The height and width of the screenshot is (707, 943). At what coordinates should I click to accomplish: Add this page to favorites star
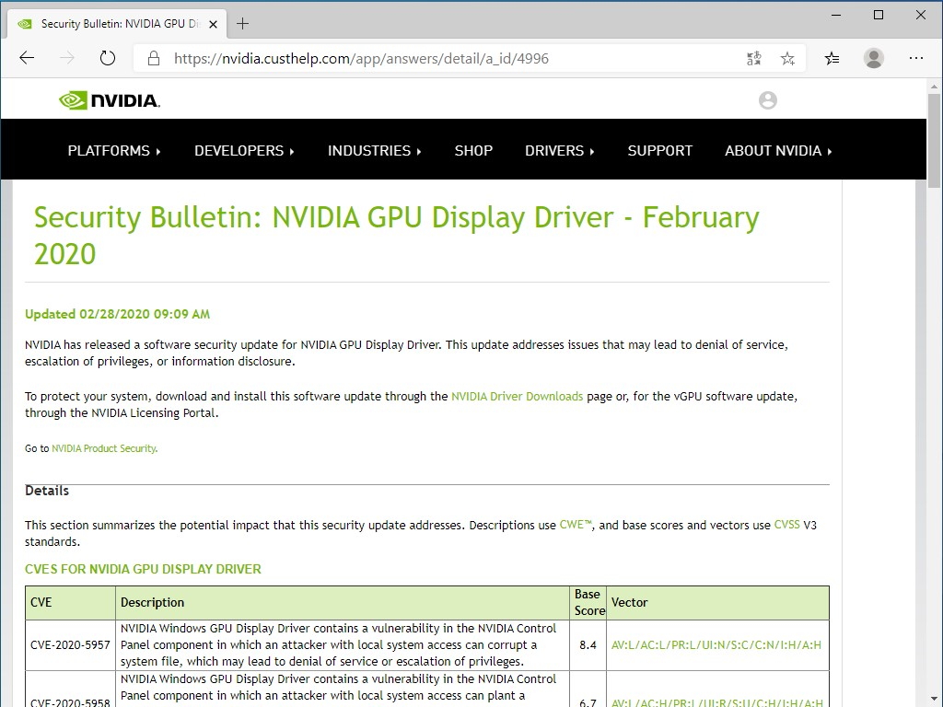click(787, 58)
